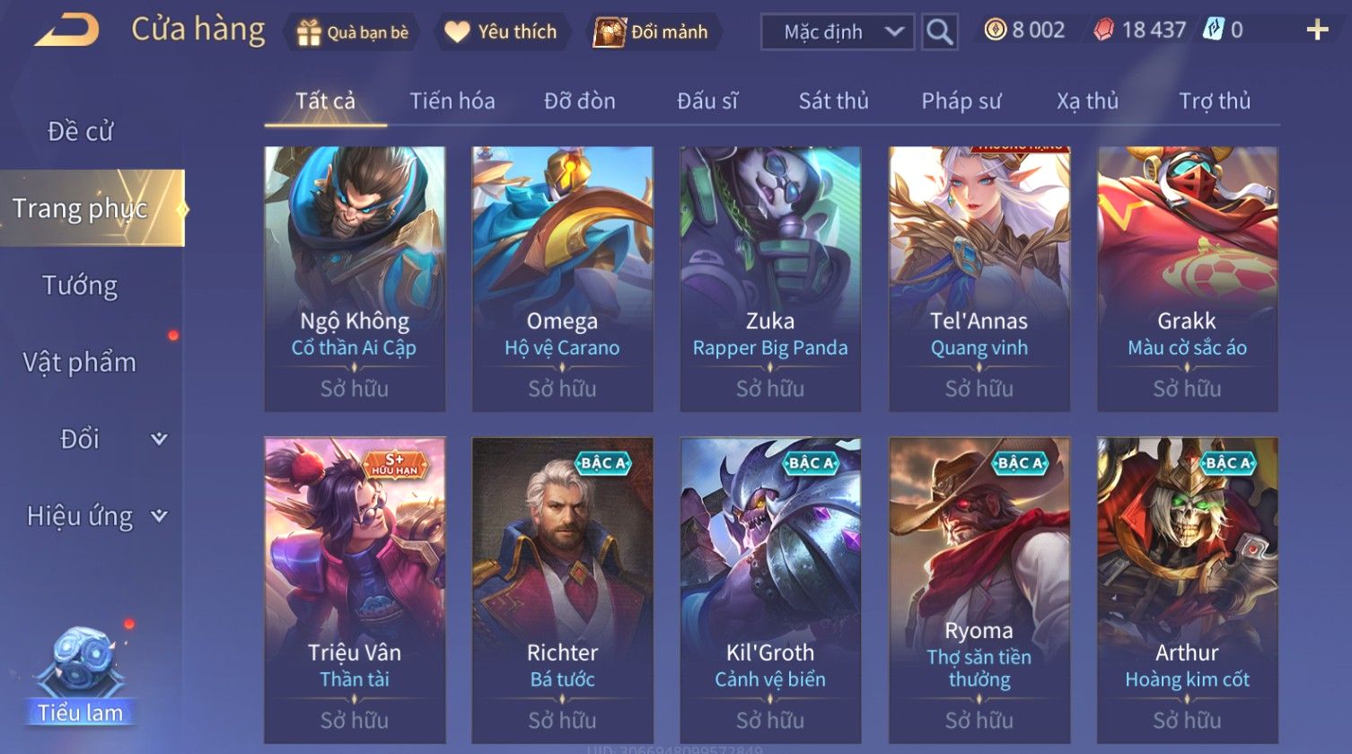Open Yêu thích heart favorites
The height and width of the screenshot is (754, 1352).
click(458, 32)
